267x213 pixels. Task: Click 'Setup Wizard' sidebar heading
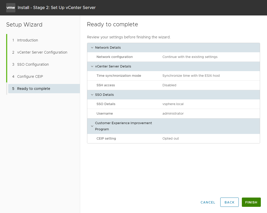click(24, 24)
